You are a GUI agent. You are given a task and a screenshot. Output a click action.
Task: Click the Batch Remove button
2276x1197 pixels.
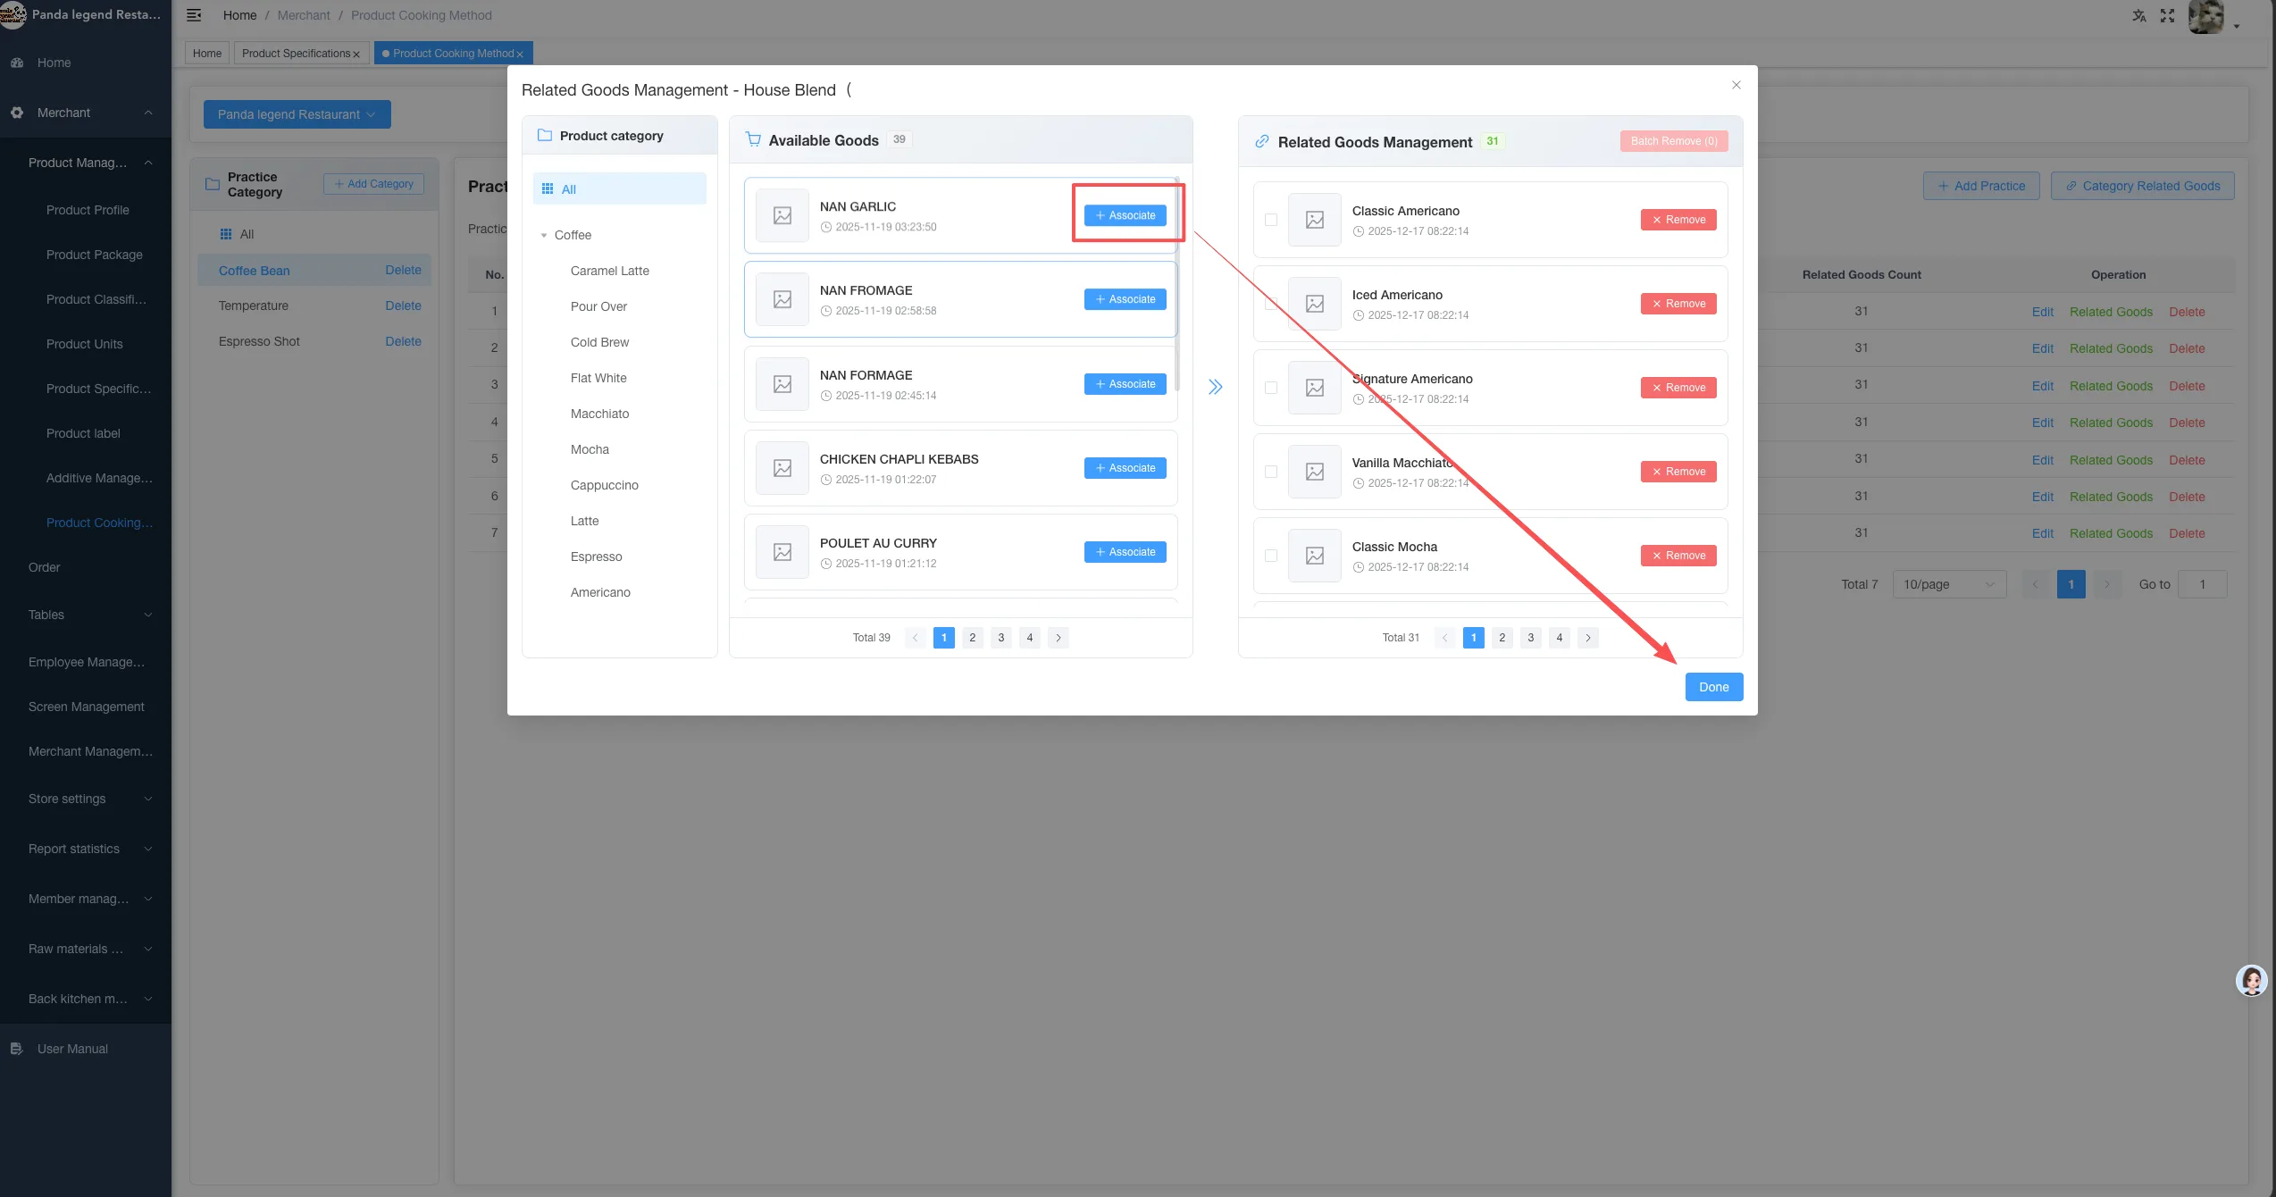pyautogui.click(x=1674, y=141)
